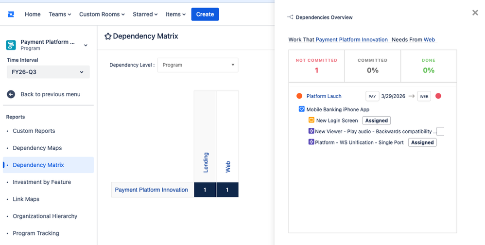Viewport: 485px width, 245px height.
Task: Open the Platform Lauch dependency link
Action: (x=324, y=96)
